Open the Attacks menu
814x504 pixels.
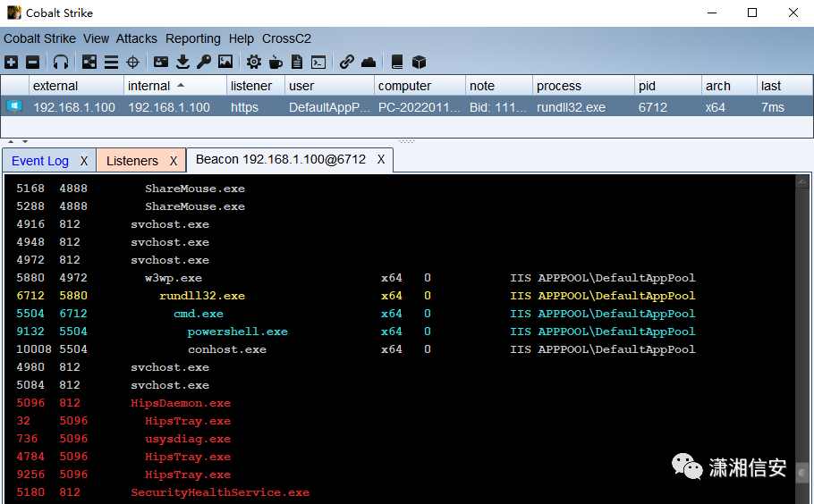(x=137, y=39)
